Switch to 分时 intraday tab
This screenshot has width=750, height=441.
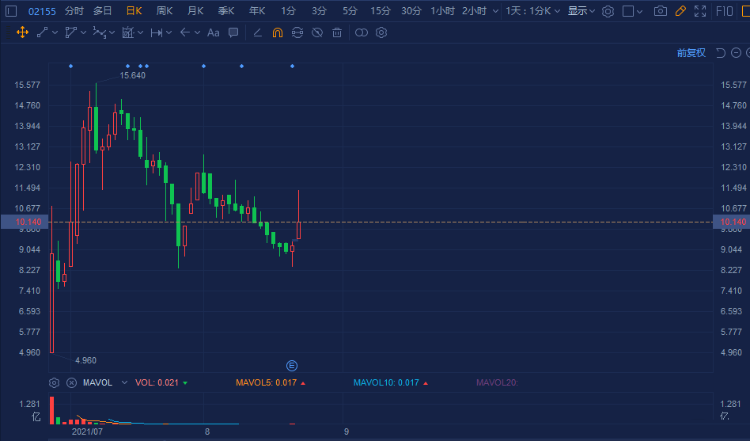point(74,11)
